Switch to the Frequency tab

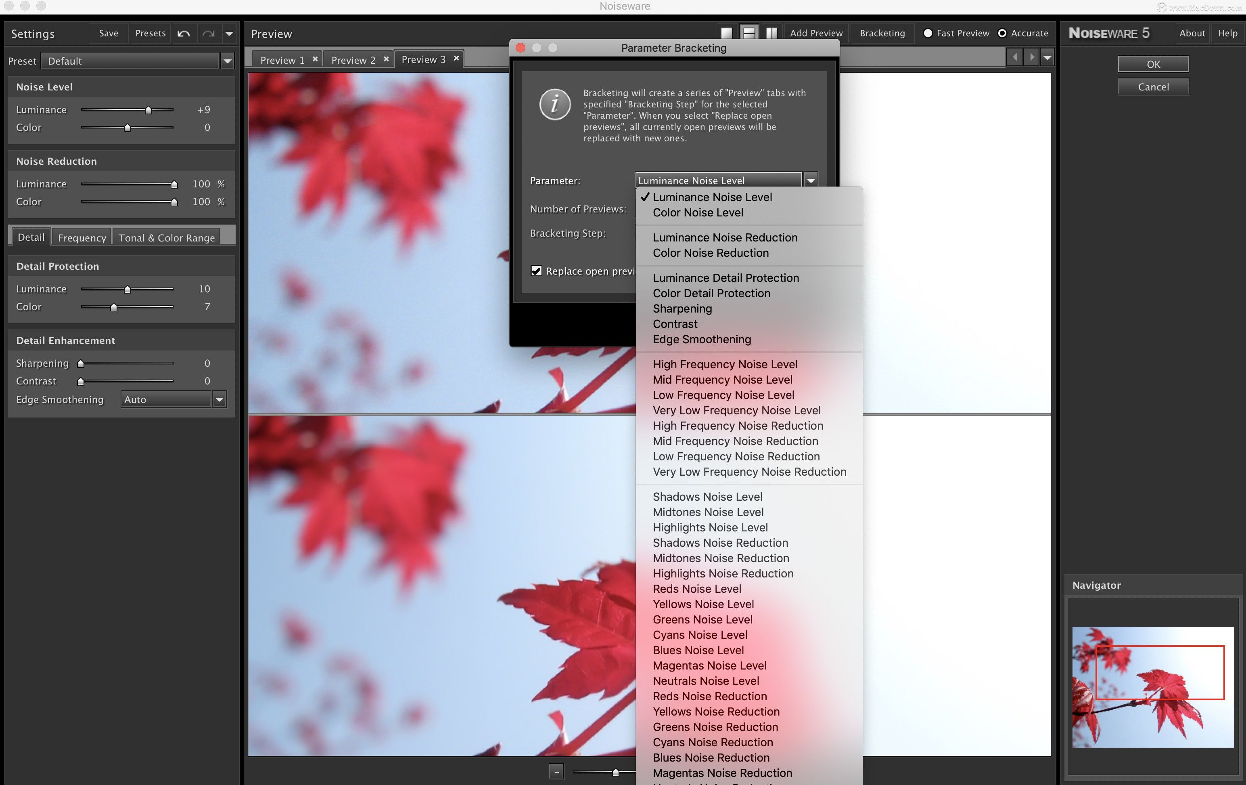coord(82,238)
